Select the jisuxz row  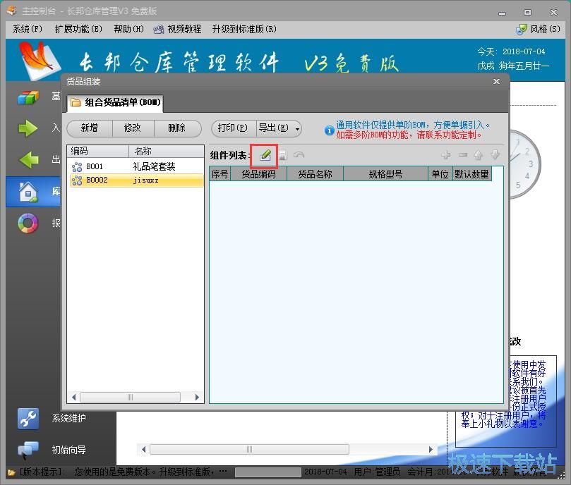136,180
